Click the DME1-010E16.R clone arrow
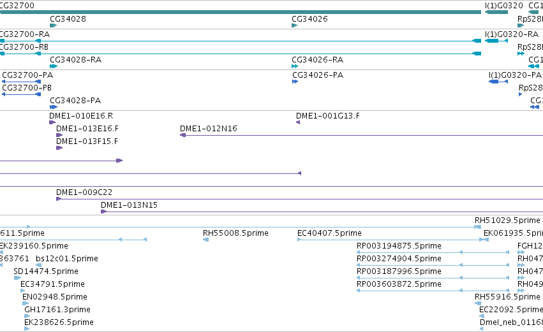543x332 pixels. pyautogui.click(x=52, y=122)
